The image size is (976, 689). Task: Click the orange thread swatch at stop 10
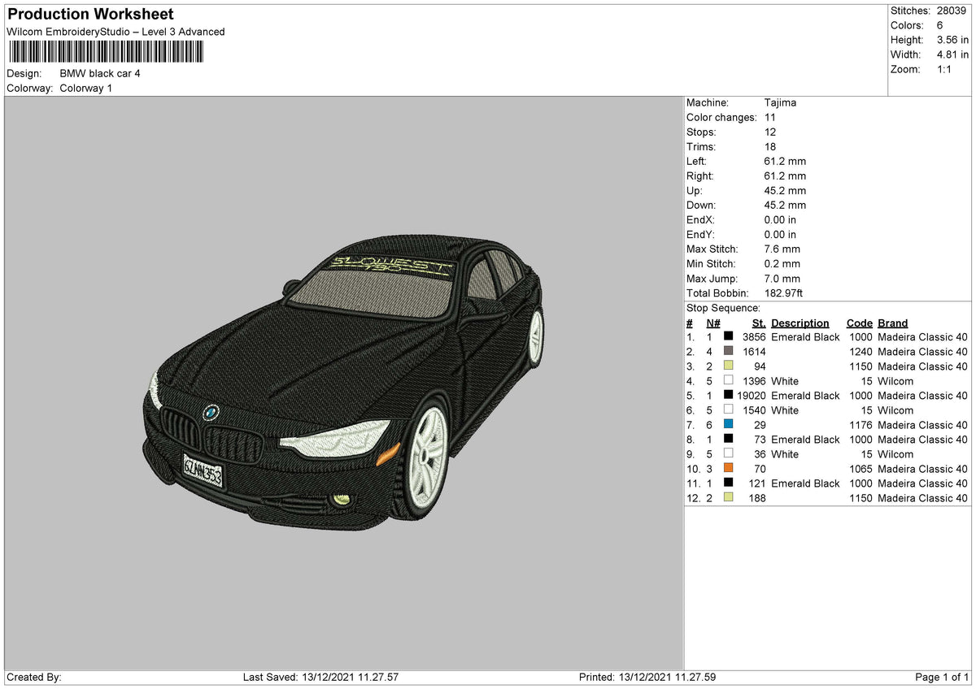[728, 468]
